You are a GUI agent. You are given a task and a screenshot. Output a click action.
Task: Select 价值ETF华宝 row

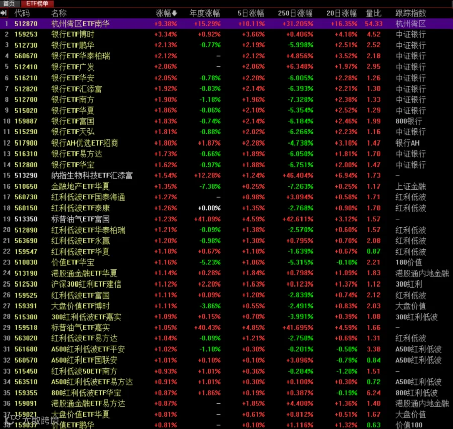coord(226,262)
